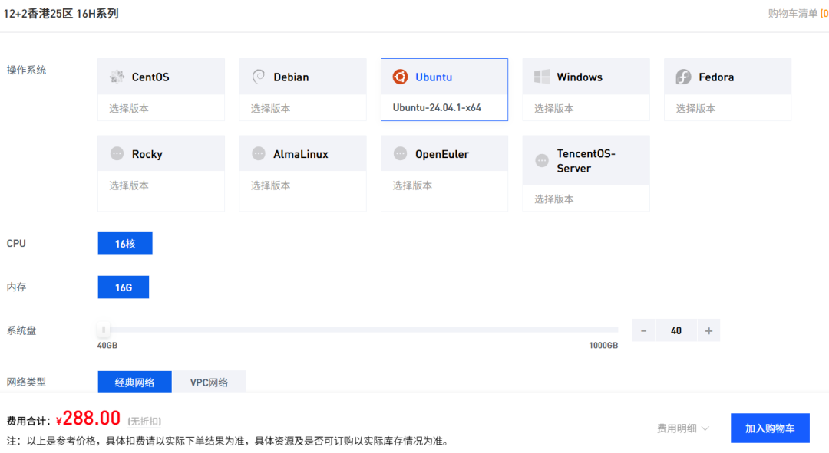Click the 40GB minimum slider label
The image size is (829, 453).
(x=107, y=345)
